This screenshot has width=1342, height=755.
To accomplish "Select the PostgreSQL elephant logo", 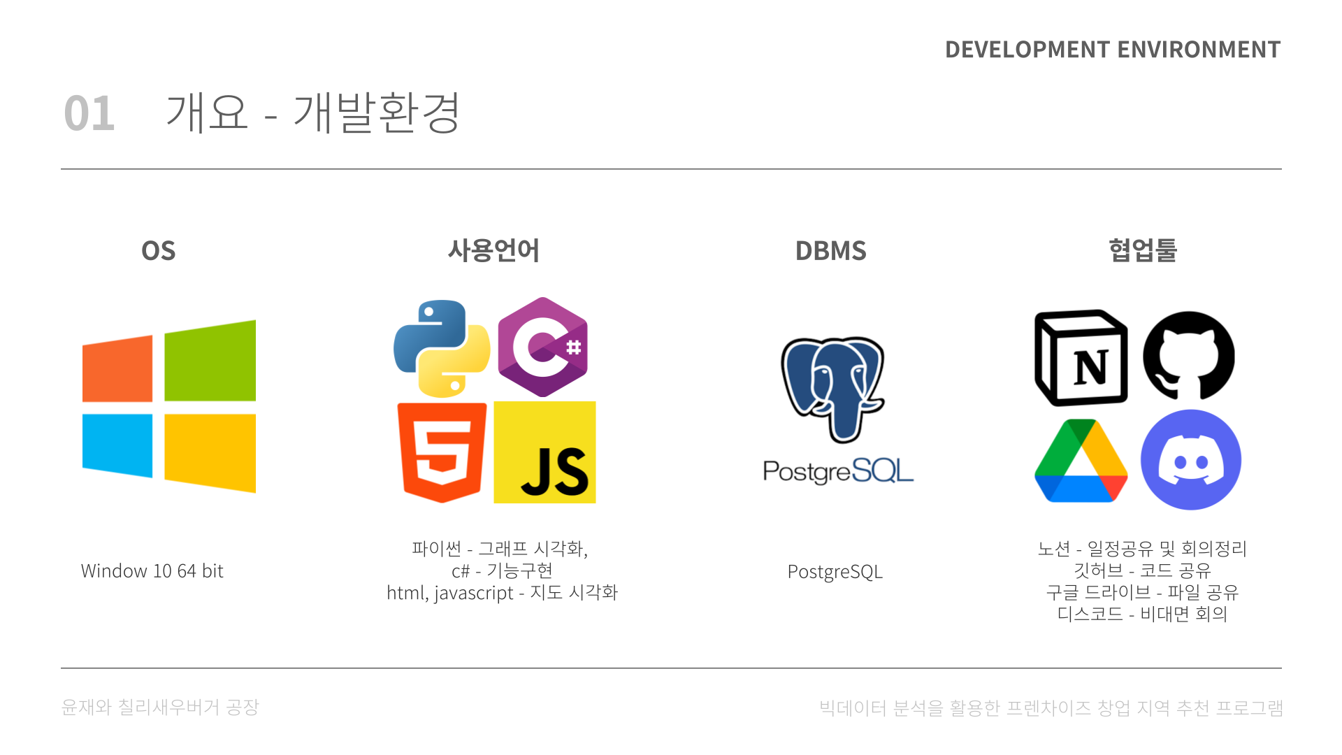I will (833, 389).
